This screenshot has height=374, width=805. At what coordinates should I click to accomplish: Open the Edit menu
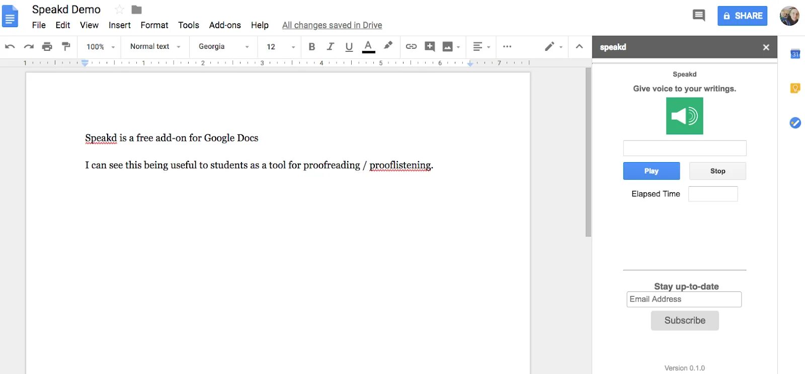coord(63,25)
